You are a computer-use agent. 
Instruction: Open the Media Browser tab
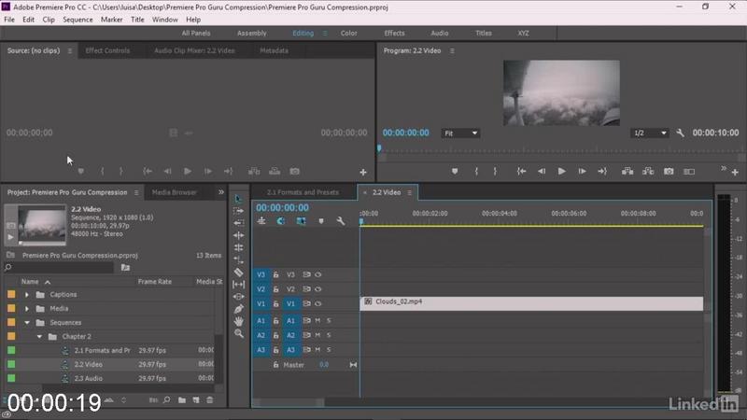tap(175, 192)
